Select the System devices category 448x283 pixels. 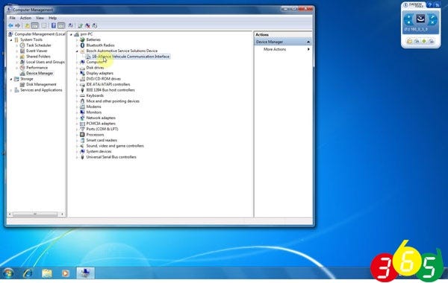click(x=99, y=151)
